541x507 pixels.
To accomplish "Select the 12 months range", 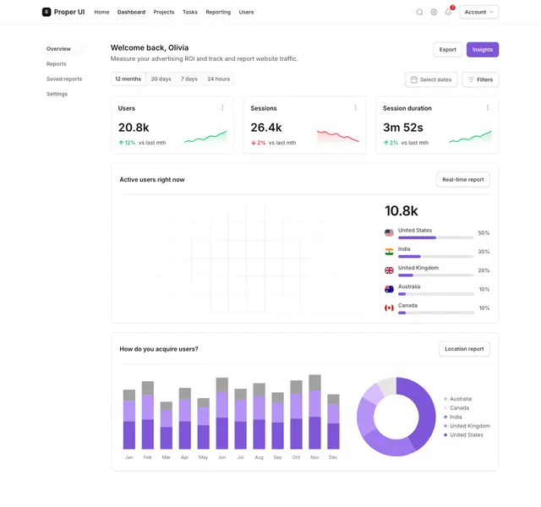I will (128, 79).
